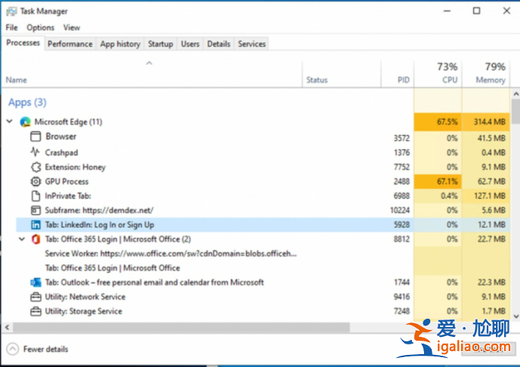The width and height of the screenshot is (520, 367).
Task: Go to the Users tab
Action: point(190,44)
